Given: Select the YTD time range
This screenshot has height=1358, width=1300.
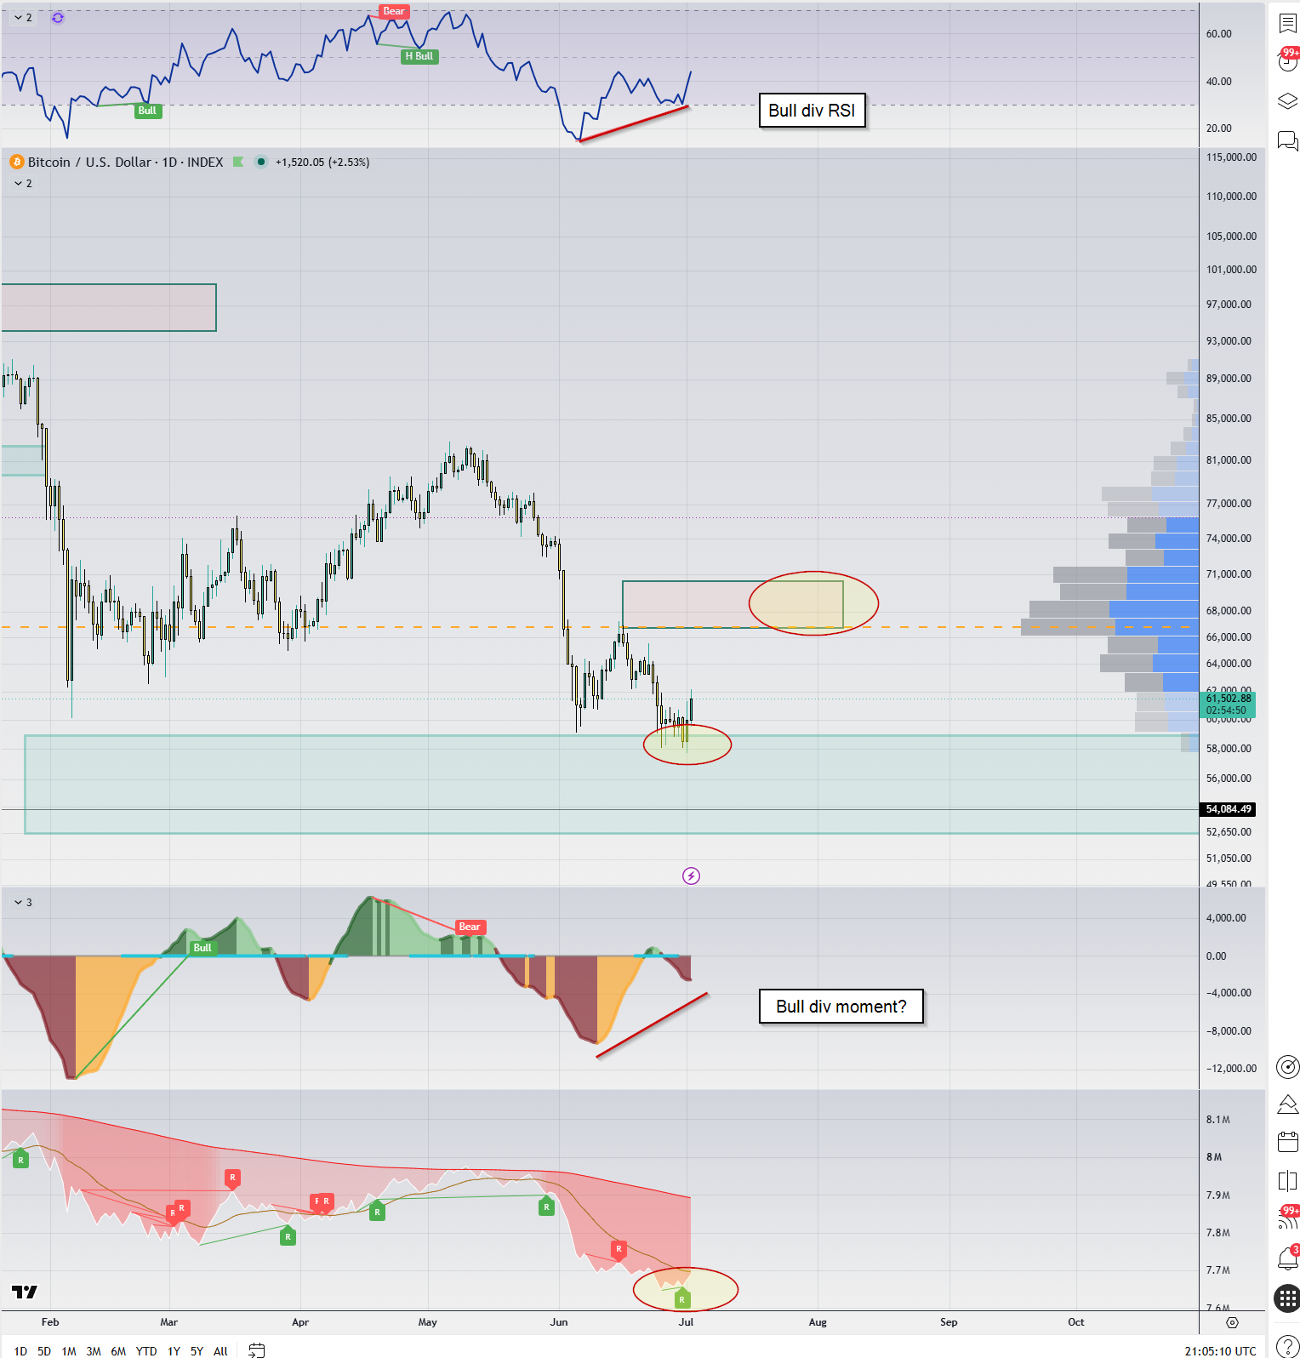Looking at the screenshot, I should click(146, 1350).
